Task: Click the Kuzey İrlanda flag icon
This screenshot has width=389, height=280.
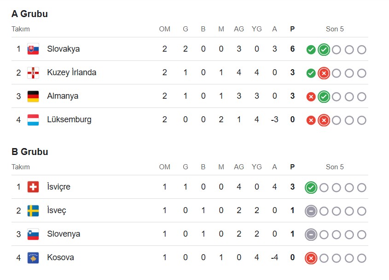Action: (x=33, y=72)
